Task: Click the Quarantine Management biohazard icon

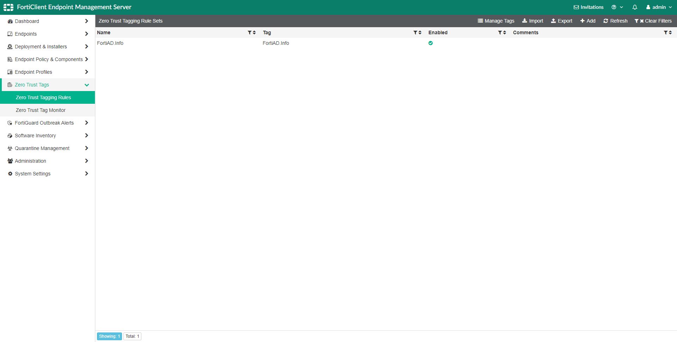Action: pos(10,148)
